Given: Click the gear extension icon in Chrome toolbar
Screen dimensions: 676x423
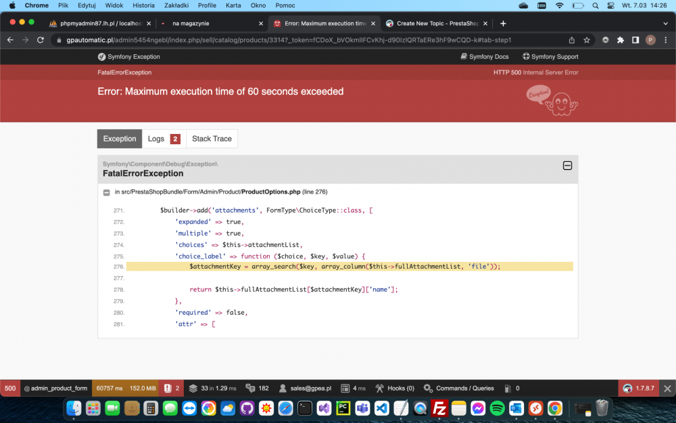Looking at the screenshot, I should click(x=605, y=40).
